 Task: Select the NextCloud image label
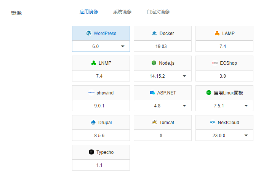228,122
